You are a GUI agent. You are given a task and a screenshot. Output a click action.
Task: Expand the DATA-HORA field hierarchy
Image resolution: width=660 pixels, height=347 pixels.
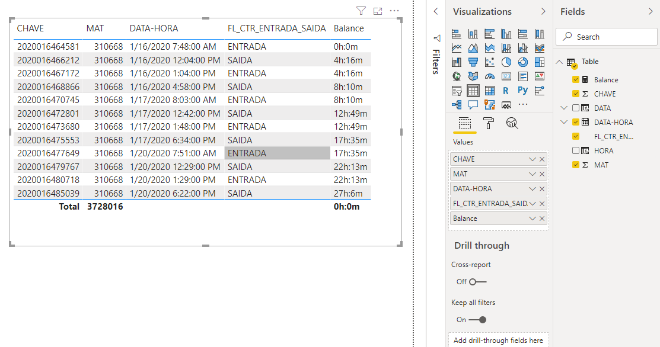point(564,122)
